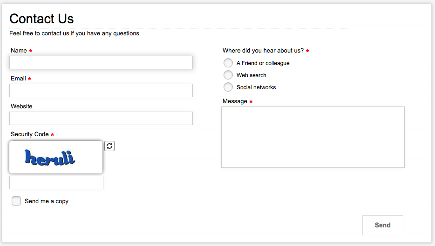The width and height of the screenshot is (435, 246).
Task: Click the Name input field
Action: coord(101,63)
